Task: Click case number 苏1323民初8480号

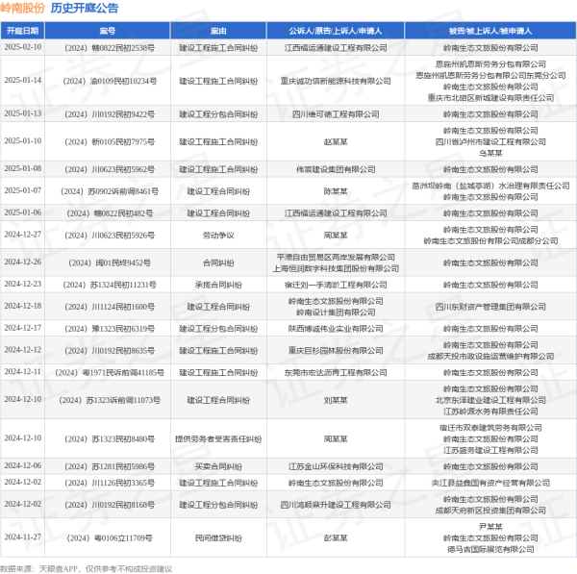Action: [110, 439]
